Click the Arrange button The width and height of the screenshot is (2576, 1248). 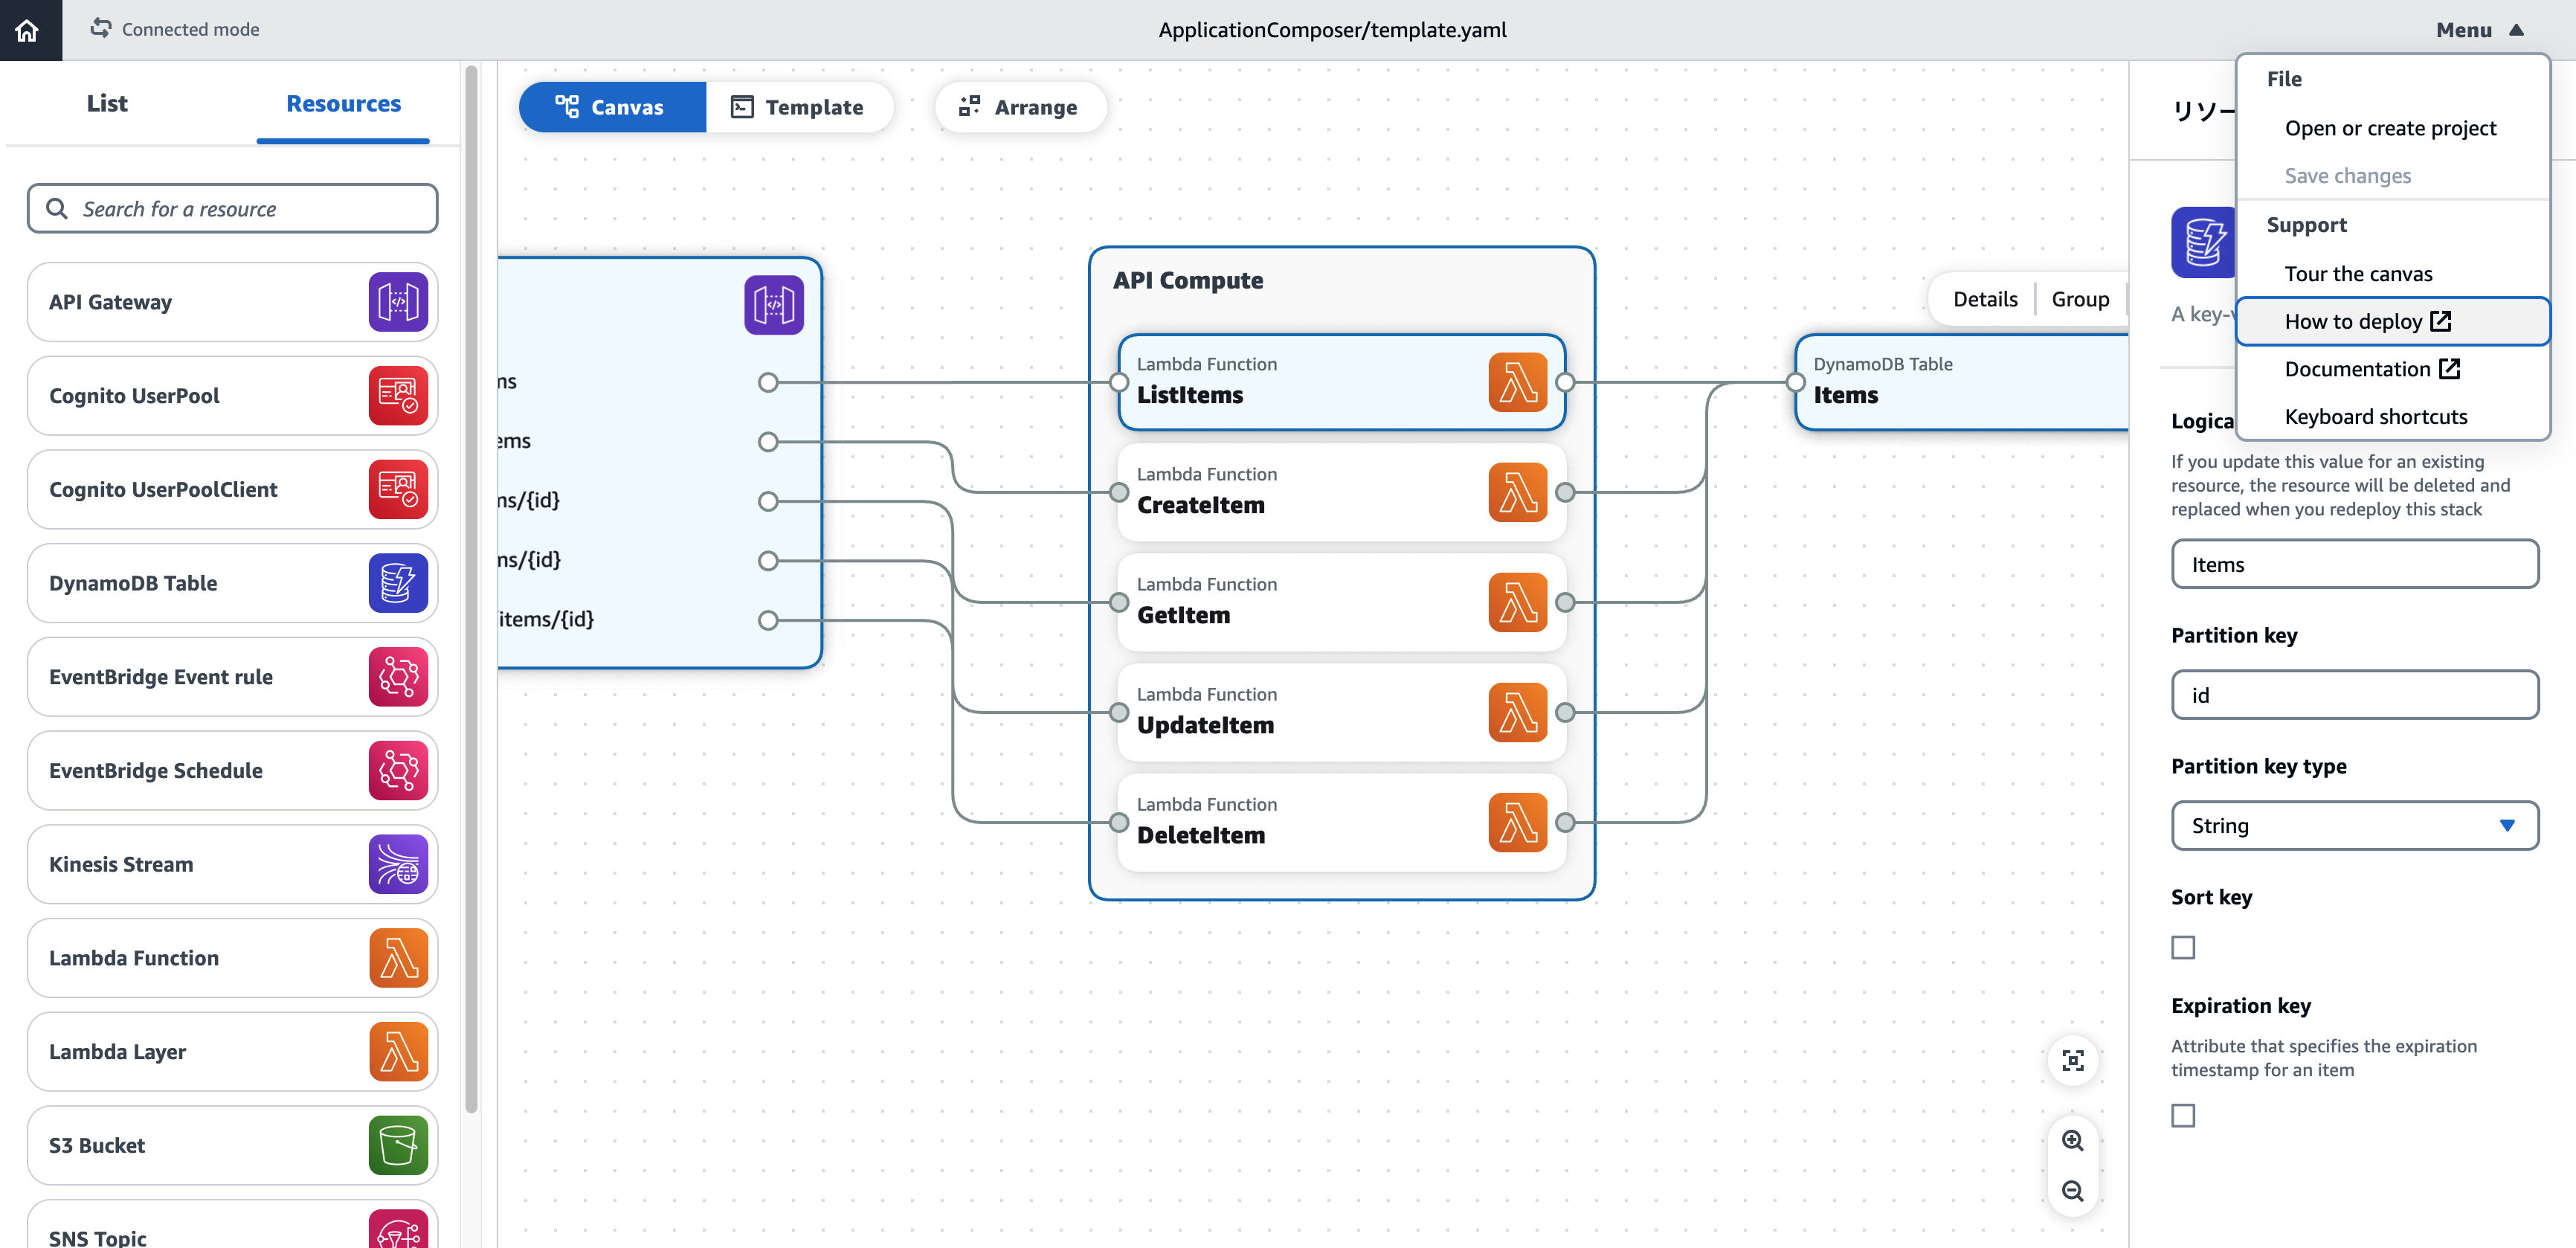coord(1020,107)
